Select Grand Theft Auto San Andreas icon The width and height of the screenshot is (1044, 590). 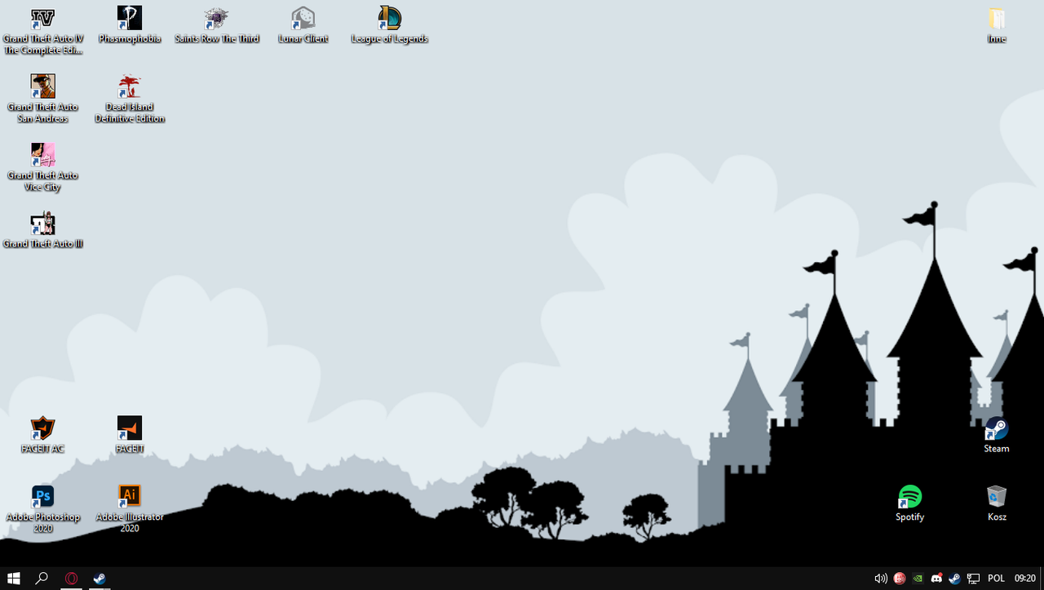coord(43,99)
